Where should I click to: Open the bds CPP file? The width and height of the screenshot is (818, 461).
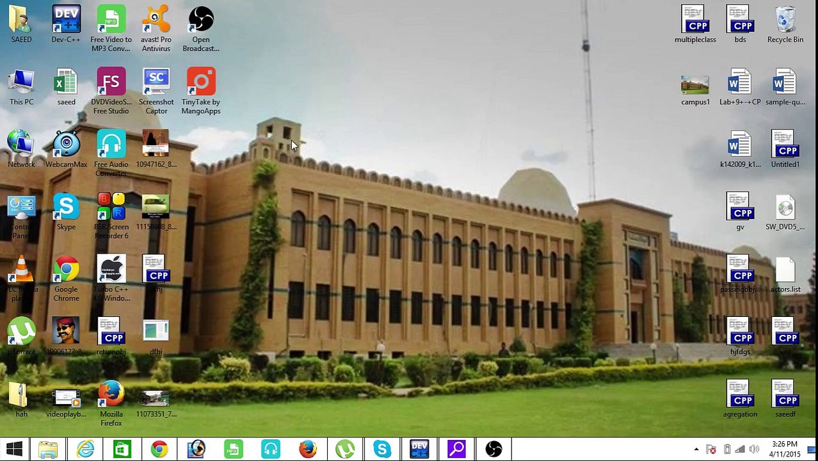point(740,24)
